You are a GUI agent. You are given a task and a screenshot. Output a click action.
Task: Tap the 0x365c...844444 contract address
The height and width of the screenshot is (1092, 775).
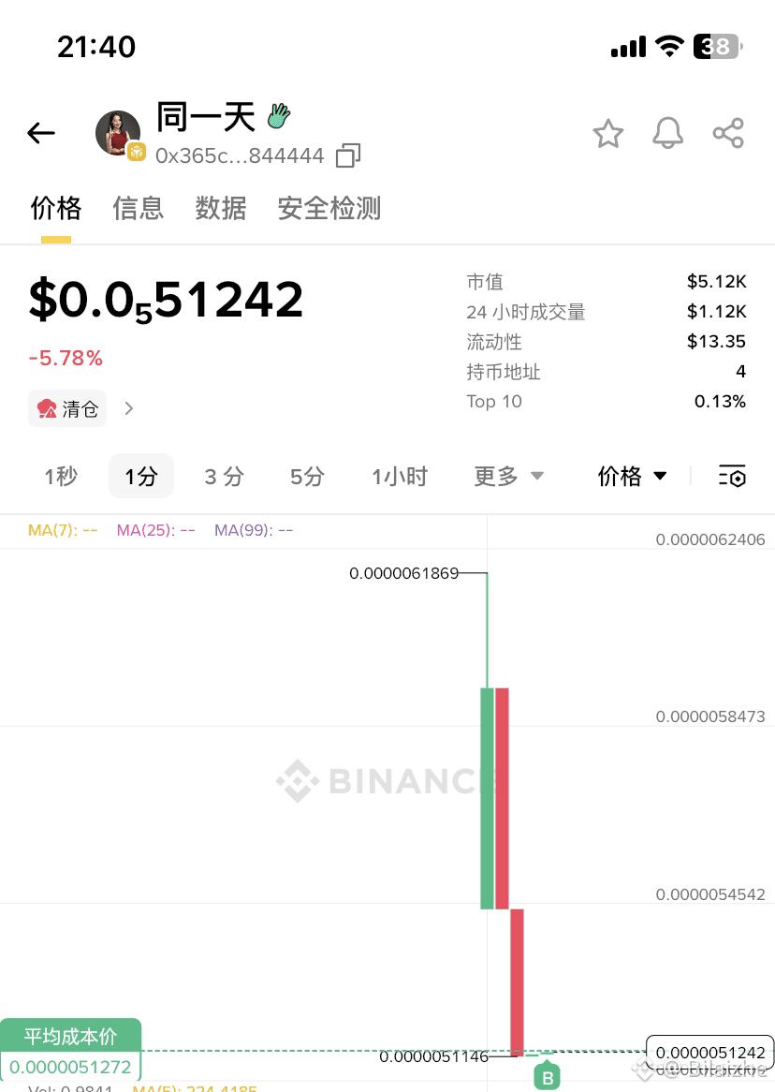tap(240, 155)
